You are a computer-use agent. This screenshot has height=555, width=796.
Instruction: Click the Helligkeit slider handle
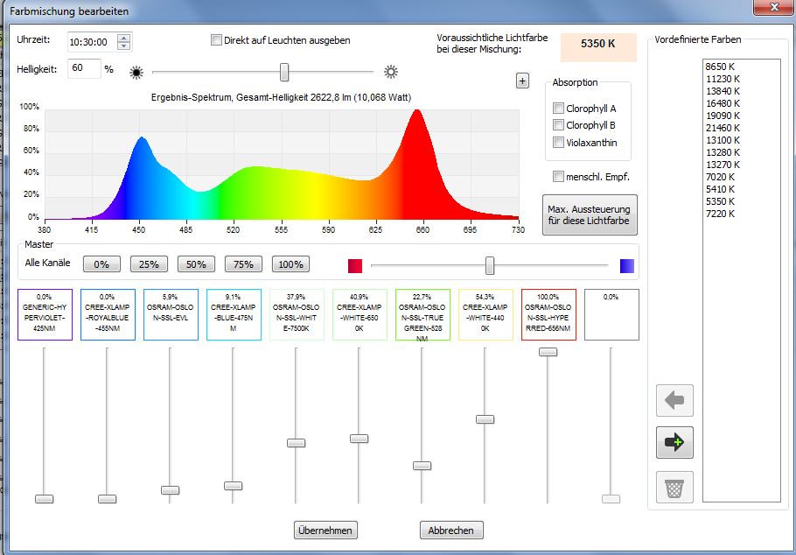(x=284, y=72)
